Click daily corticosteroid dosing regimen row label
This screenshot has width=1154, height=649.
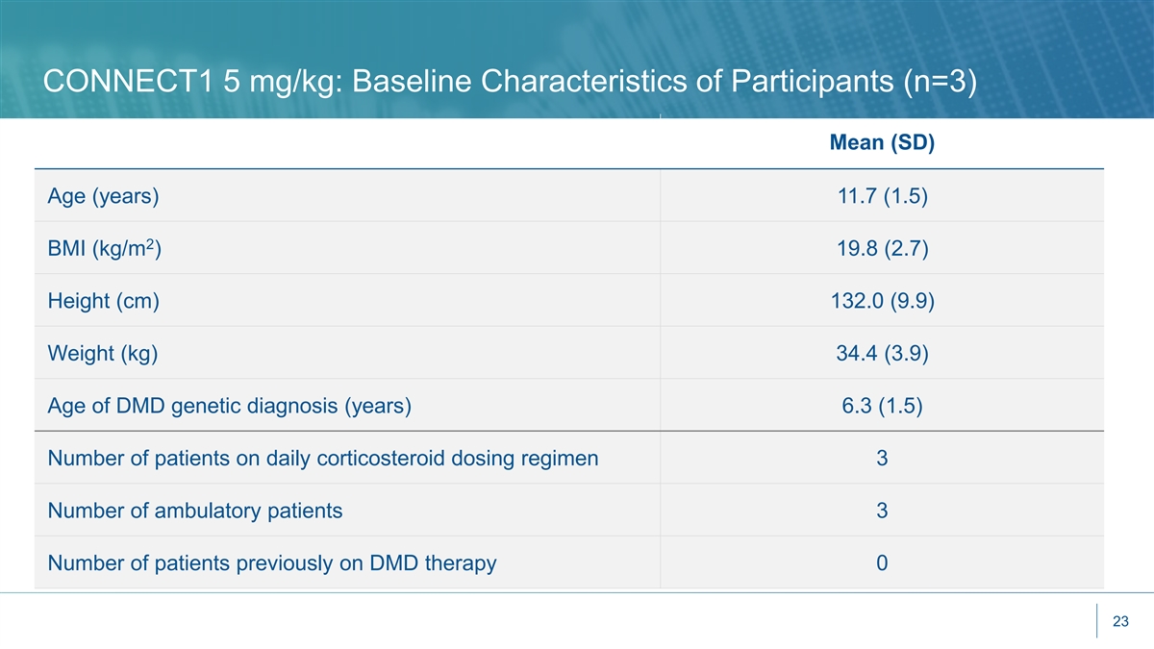tap(322, 459)
